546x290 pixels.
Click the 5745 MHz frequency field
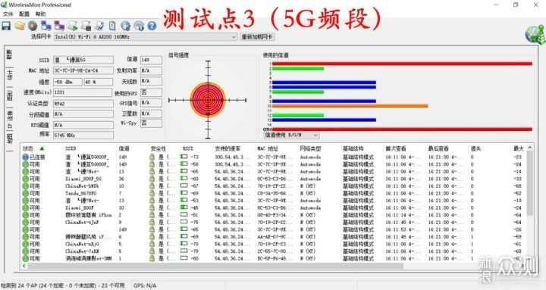(x=83, y=135)
